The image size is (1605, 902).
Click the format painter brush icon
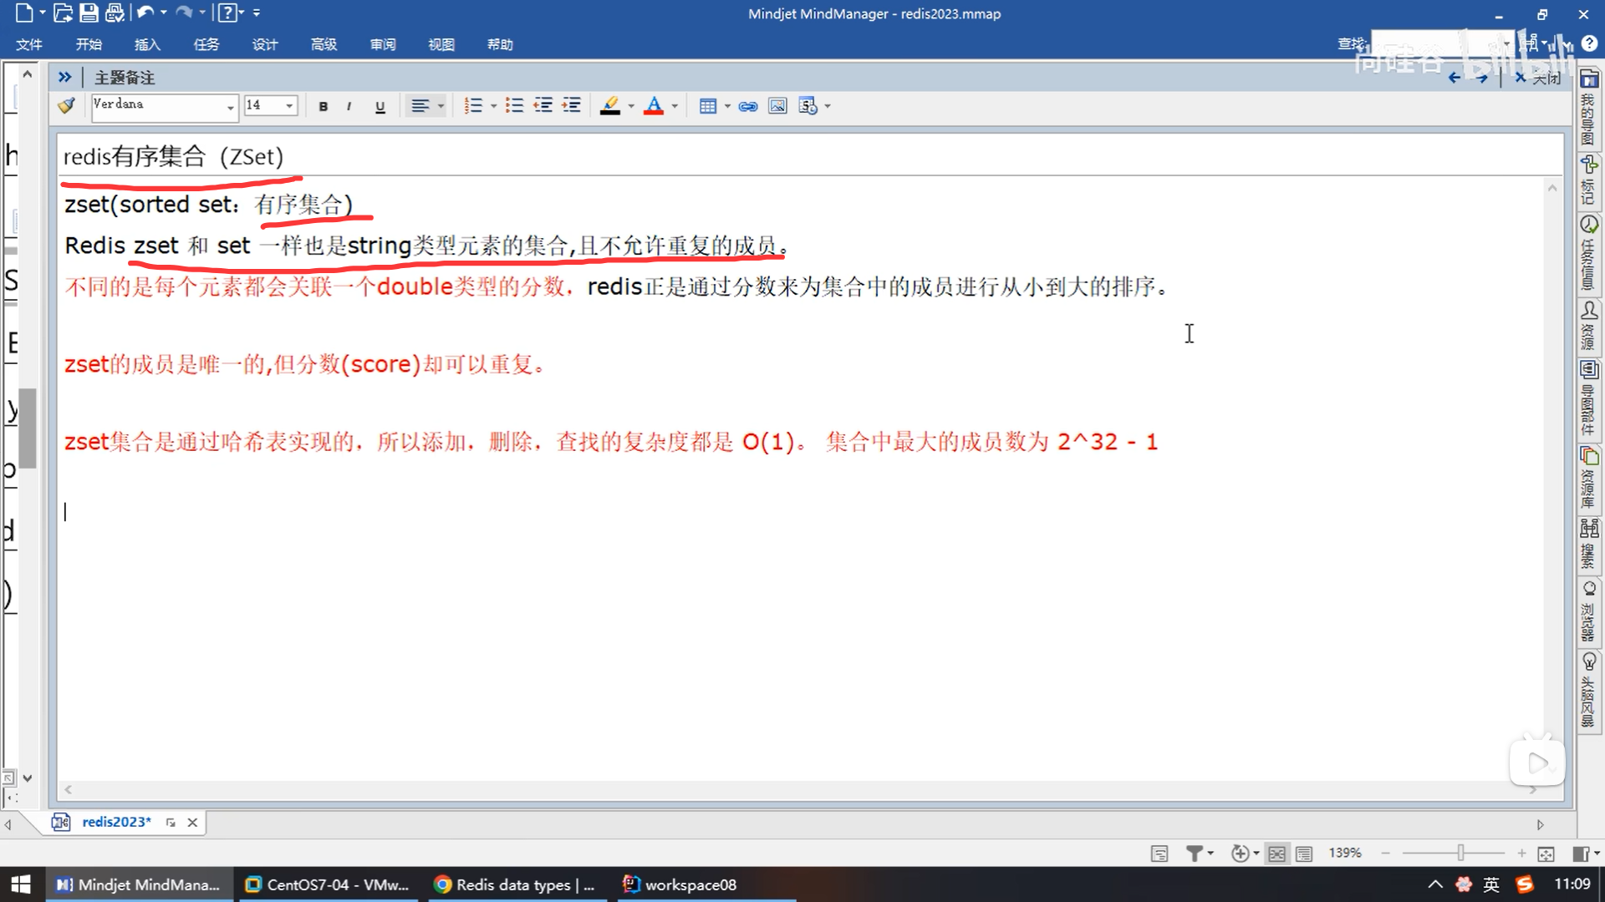[66, 106]
